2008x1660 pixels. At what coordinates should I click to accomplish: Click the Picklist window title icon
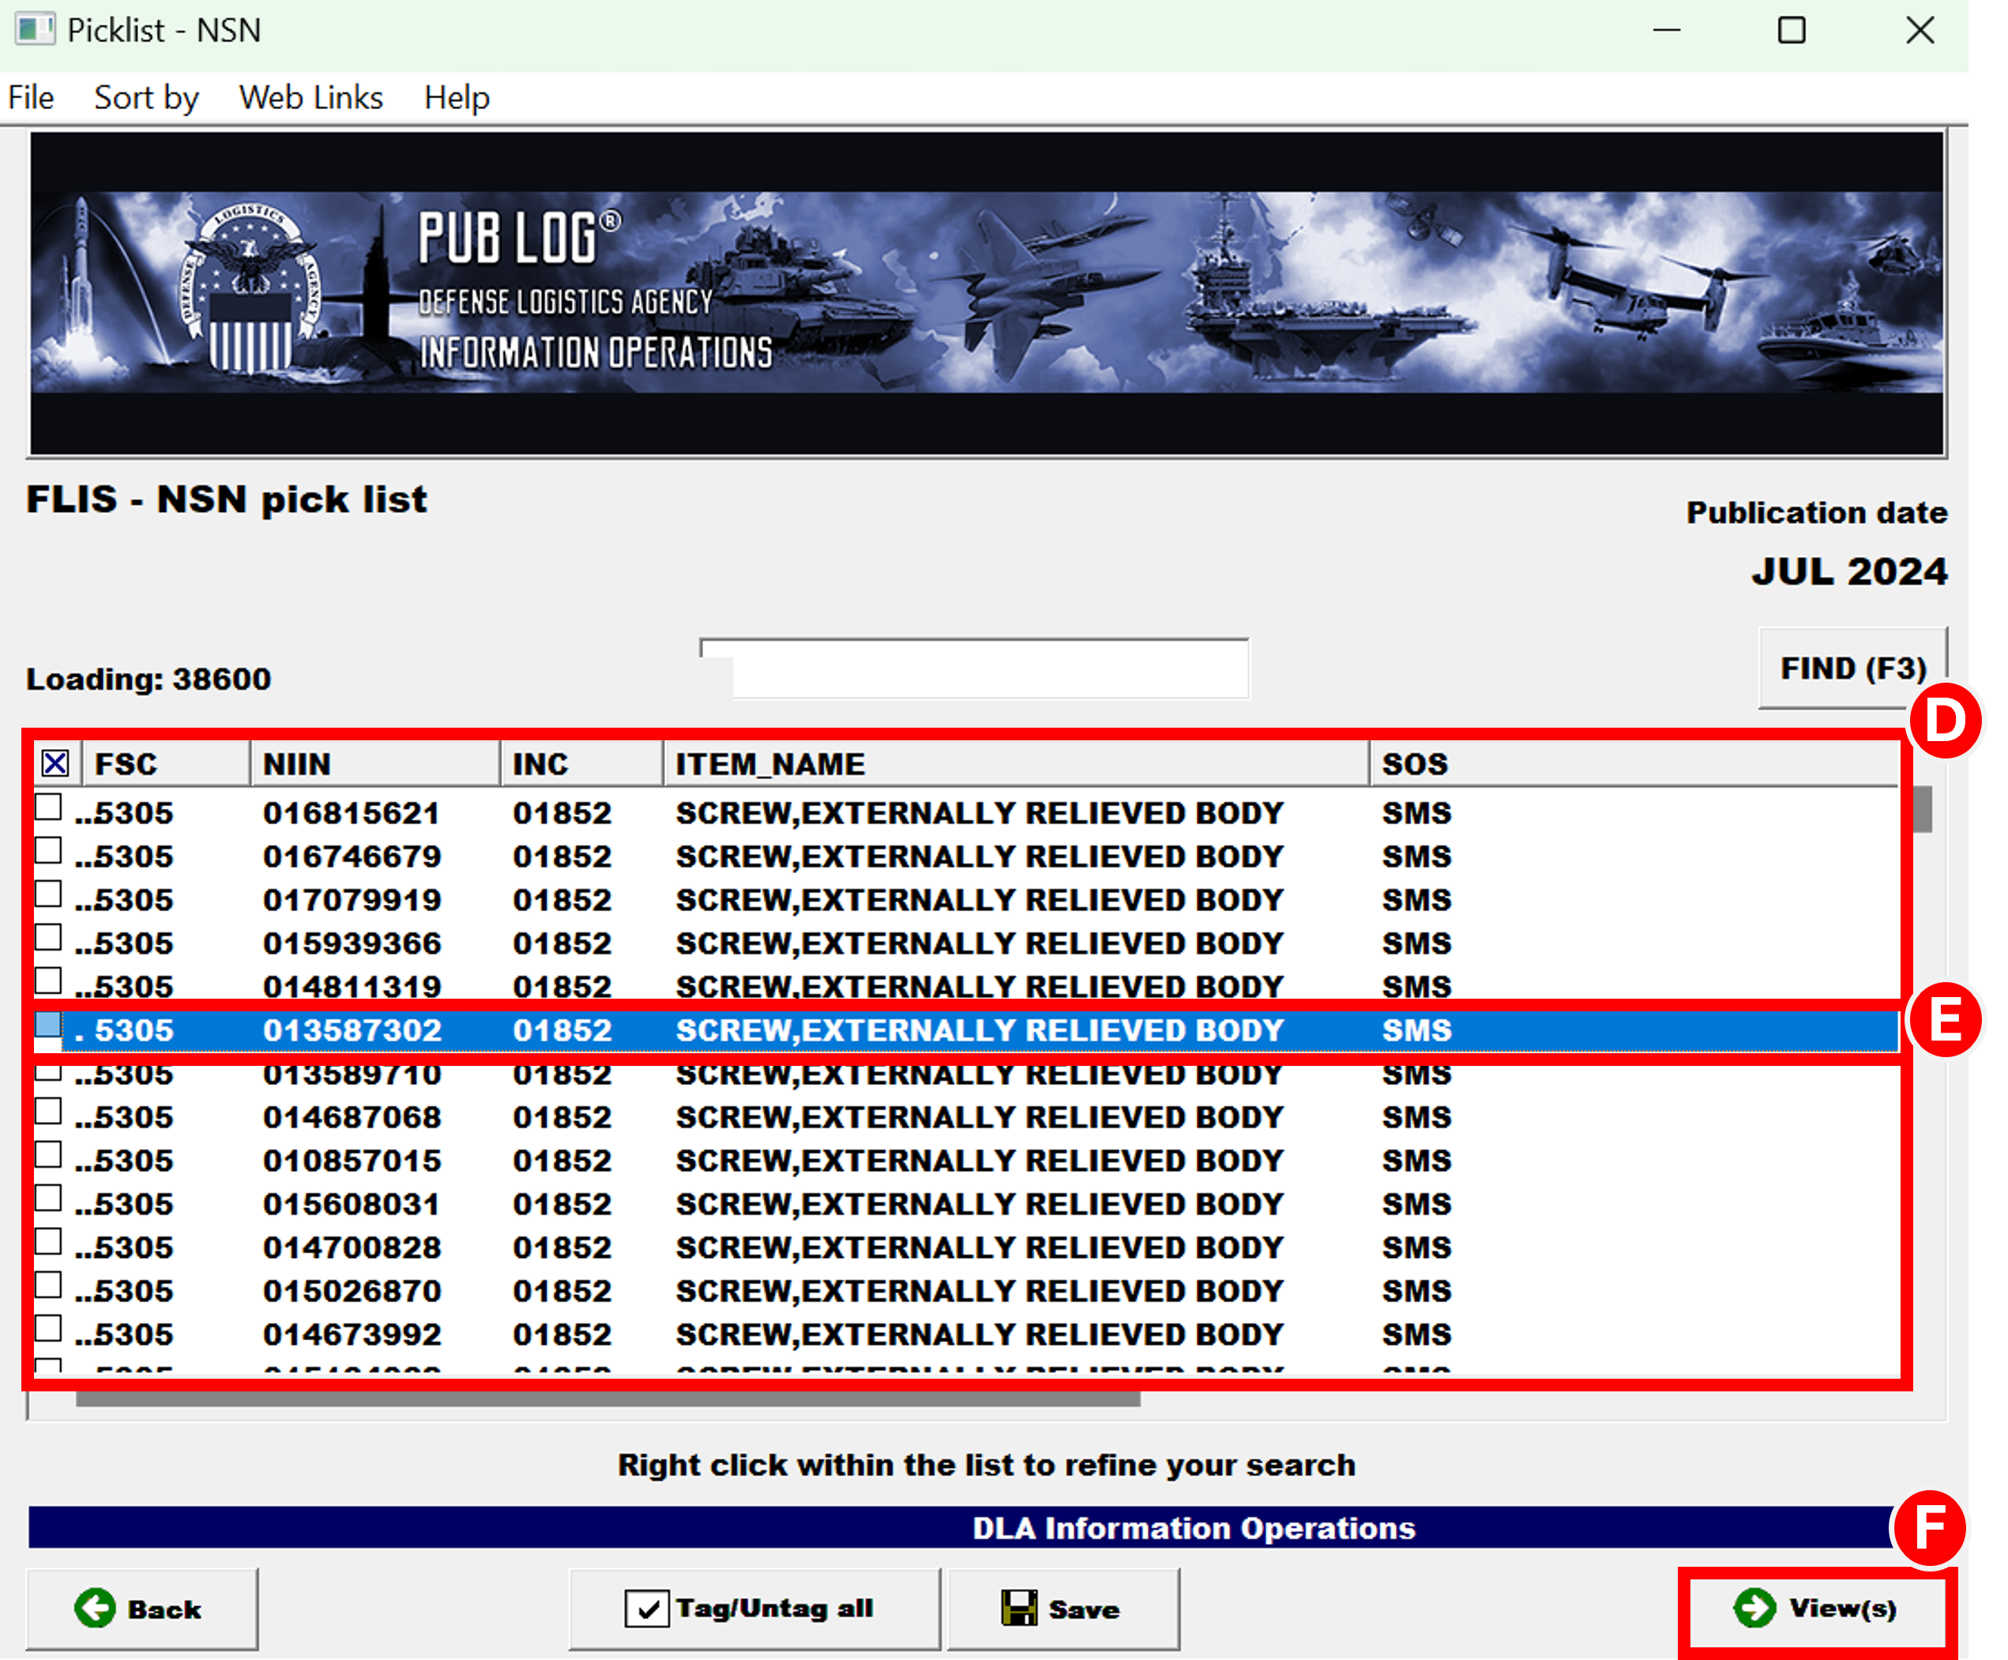point(35,30)
